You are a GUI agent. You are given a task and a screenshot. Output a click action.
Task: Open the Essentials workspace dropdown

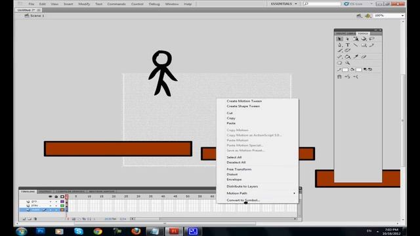click(x=283, y=4)
